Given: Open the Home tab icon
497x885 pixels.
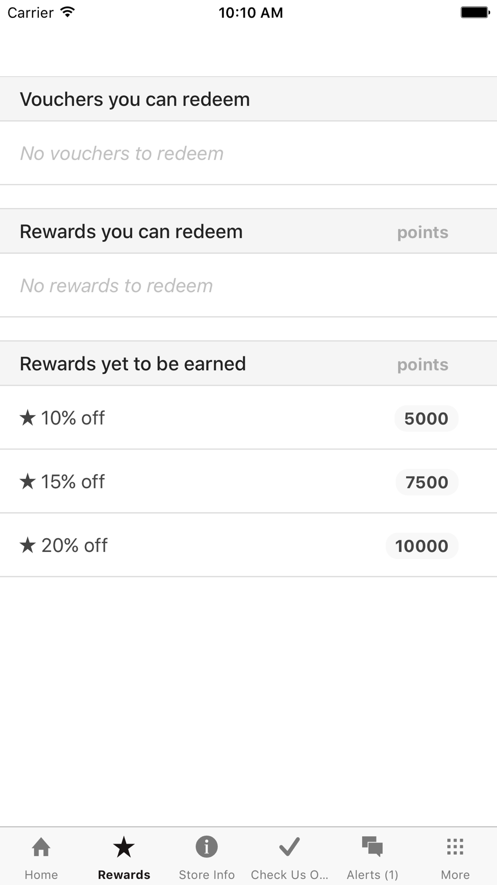Looking at the screenshot, I should click(41, 847).
